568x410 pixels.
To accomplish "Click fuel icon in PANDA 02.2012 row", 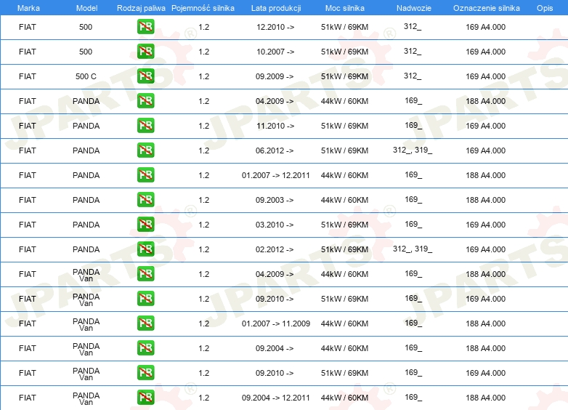I will coord(145,249).
